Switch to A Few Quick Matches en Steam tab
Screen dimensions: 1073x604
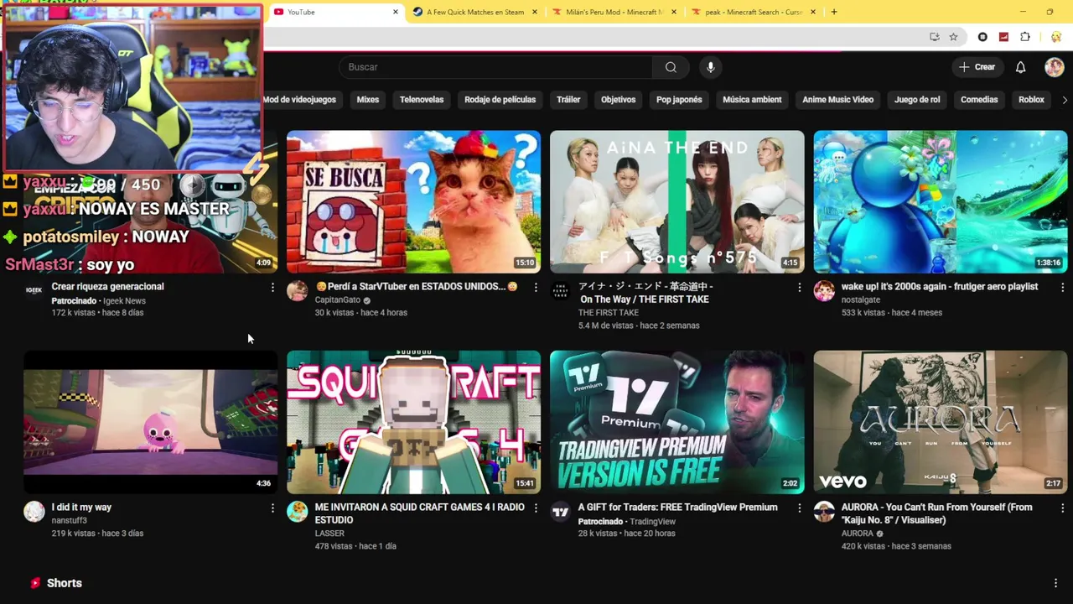coord(475,12)
